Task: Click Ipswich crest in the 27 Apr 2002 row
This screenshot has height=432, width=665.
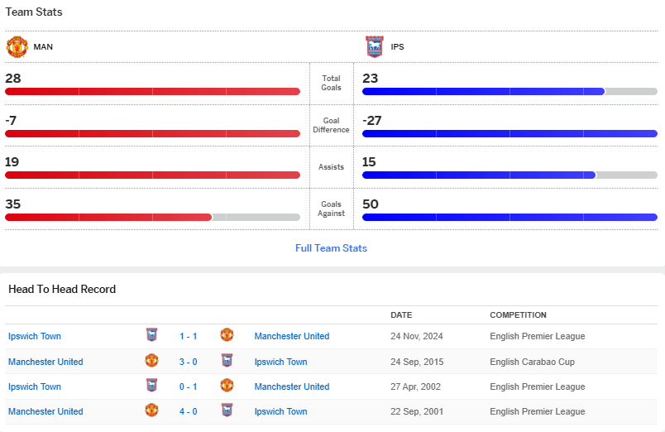Action: (x=151, y=386)
